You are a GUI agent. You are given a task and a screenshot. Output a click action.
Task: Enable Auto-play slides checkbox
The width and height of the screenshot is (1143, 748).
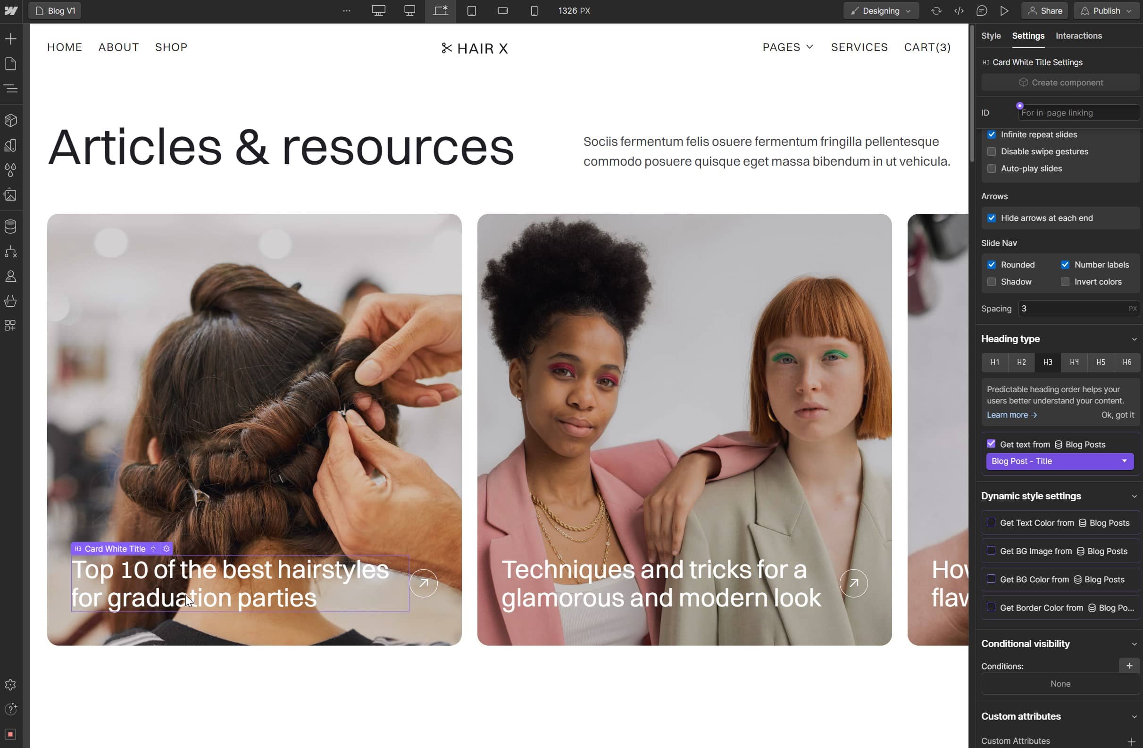tap(991, 168)
